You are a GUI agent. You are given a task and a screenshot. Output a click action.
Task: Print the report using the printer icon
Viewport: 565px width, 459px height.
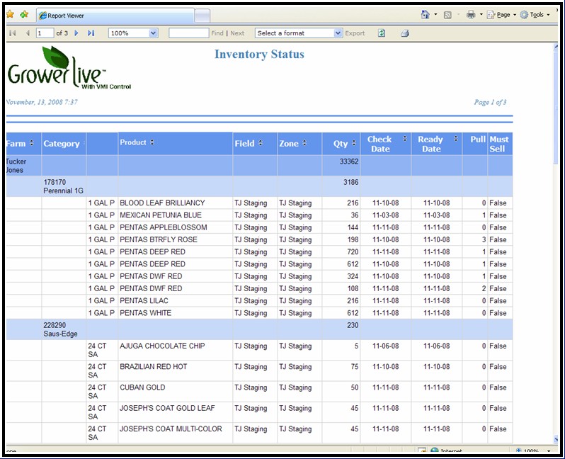tap(405, 33)
